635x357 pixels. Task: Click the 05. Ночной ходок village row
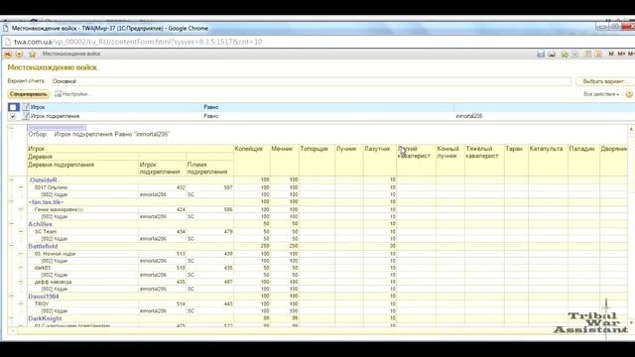point(56,254)
